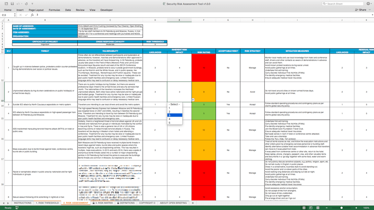This screenshot has width=374, height=210.
Task: Click the Undo icon
Action: coord(18,4)
